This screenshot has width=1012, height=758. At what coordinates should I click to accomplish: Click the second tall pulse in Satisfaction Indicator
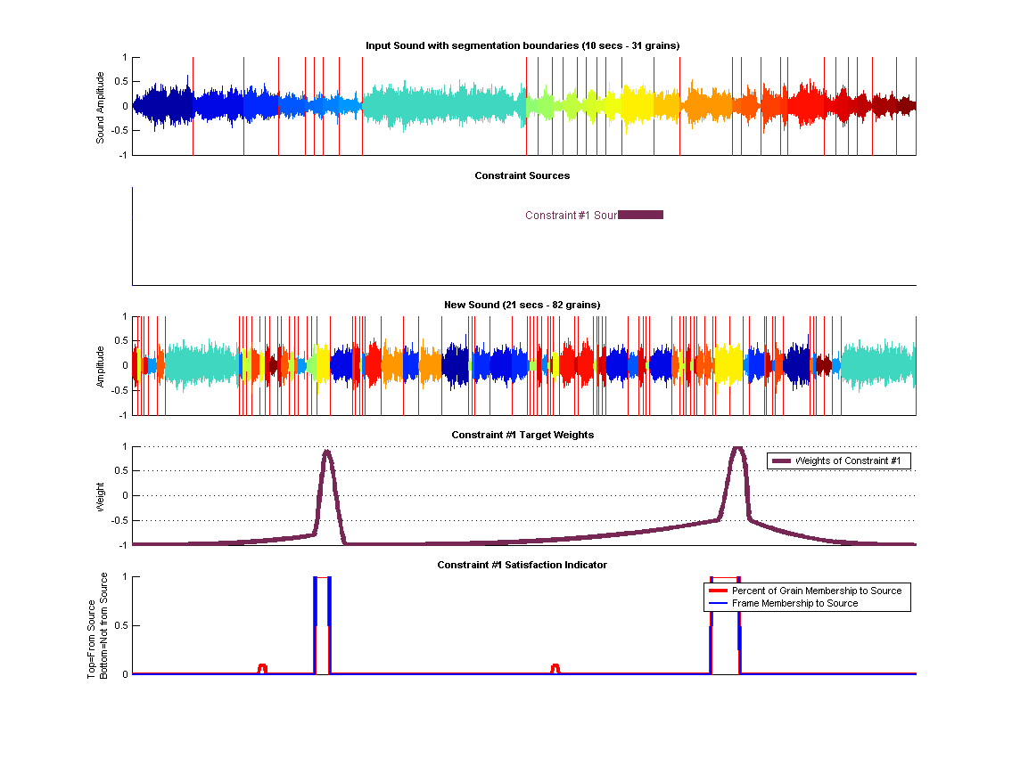tap(725, 624)
